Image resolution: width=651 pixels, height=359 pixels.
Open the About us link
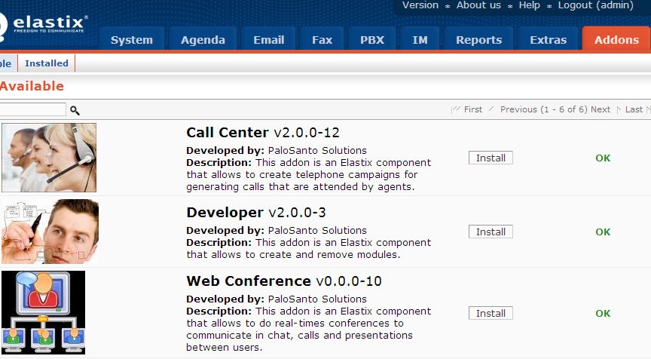click(x=478, y=5)
